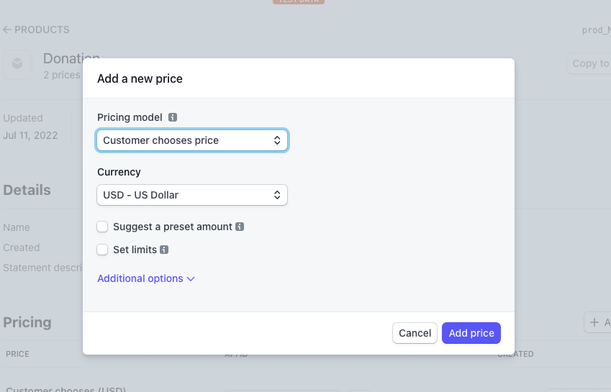Tick the Set limits checkbox
Image resolution: width=611 pixels, height=392 pixels.
coord(102,250)
